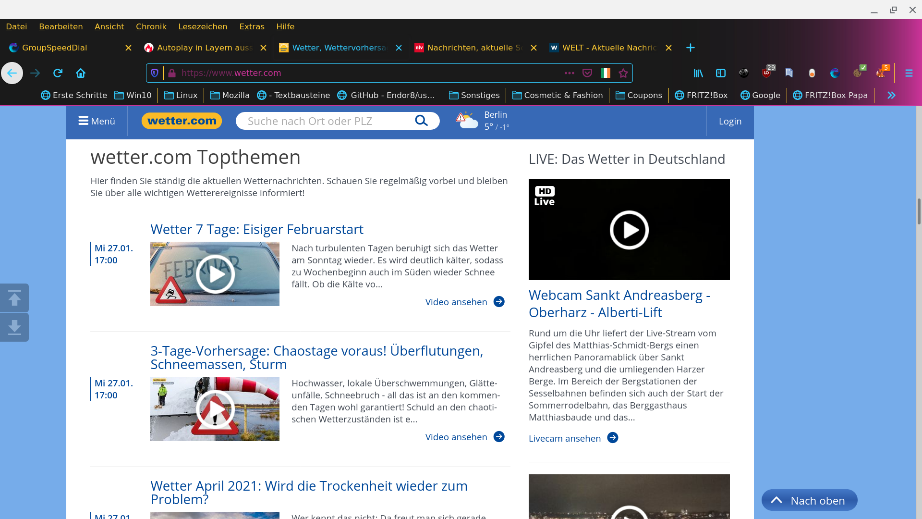This screenshot has height=519, width=922.
Task: Click the browser reload button
Action: pos(58,73)
